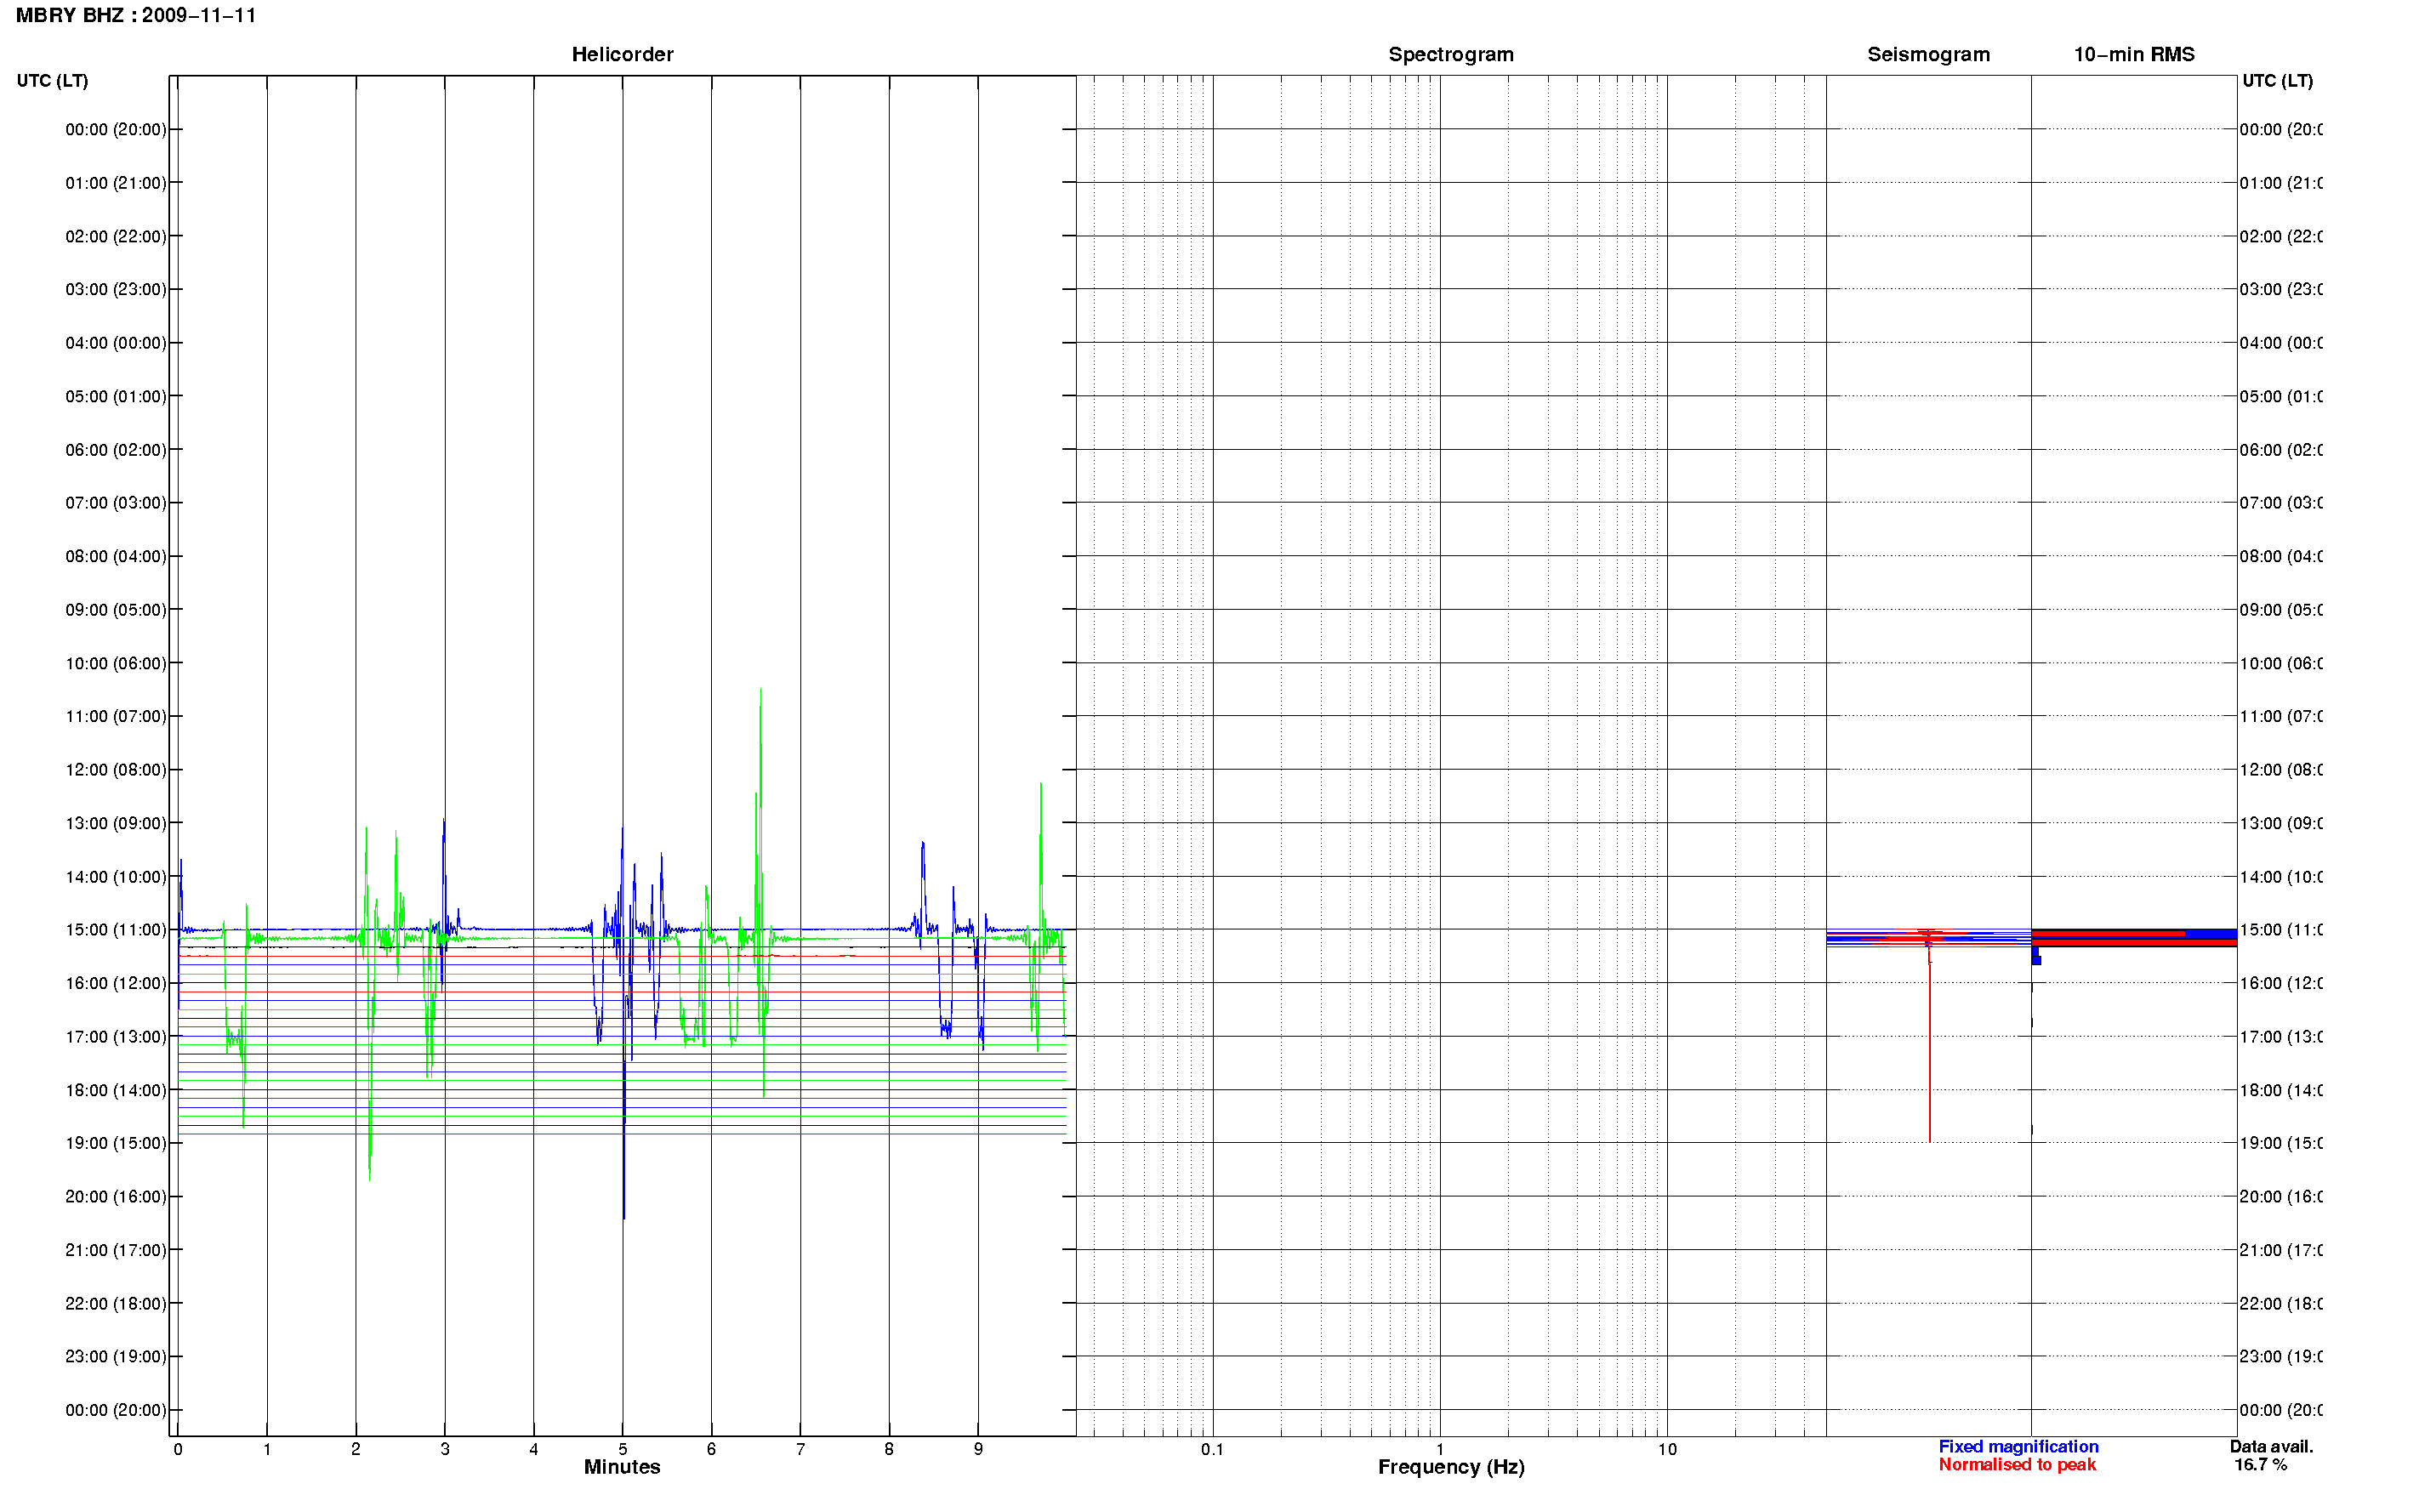Select the left 18:00 (14:00) time label

(x=116, y=1090)
